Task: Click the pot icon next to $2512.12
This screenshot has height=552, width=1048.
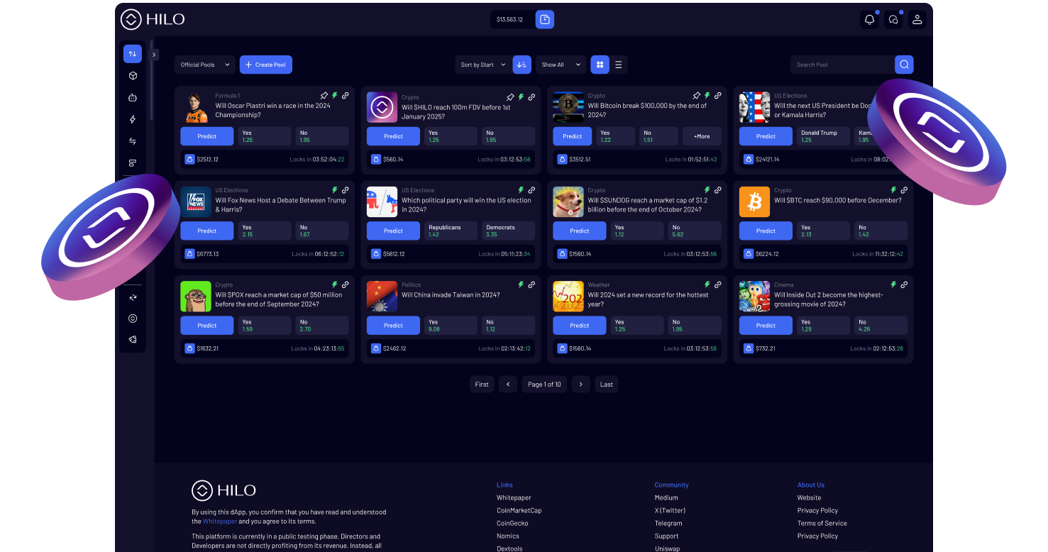Action: point(189,159)
